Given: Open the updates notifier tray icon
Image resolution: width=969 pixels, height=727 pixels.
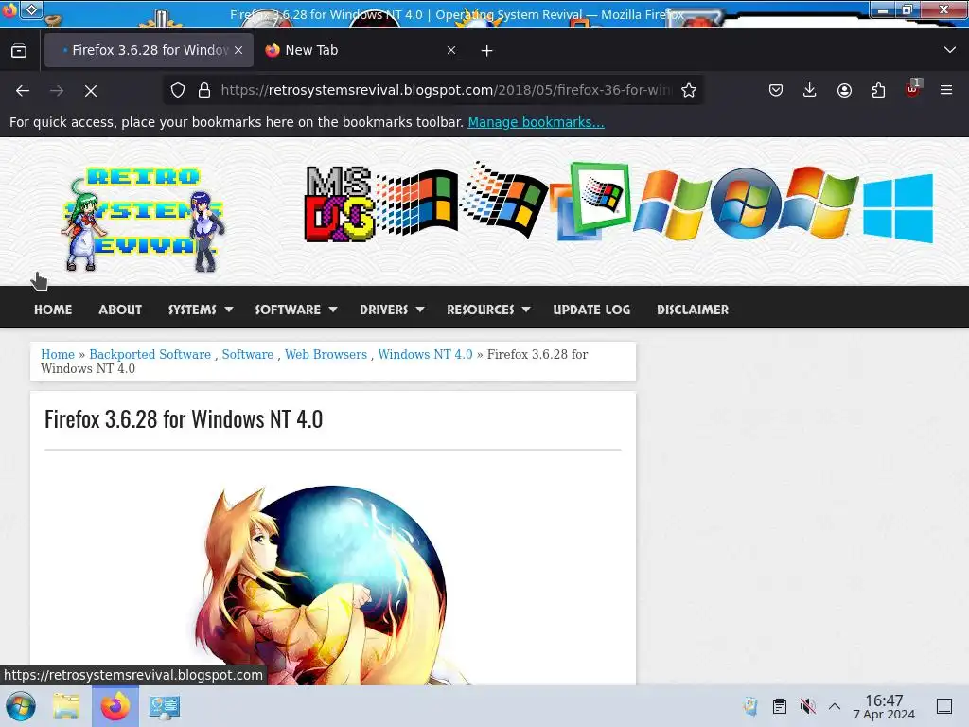Looking at the screenshot, I should tap(750, 706).
